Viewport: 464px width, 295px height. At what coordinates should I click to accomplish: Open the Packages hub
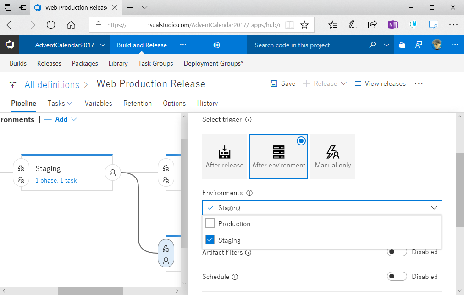pos(85,63)
